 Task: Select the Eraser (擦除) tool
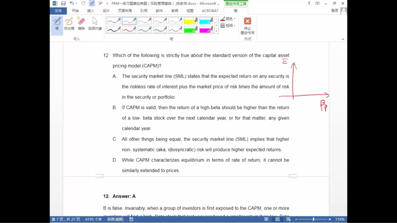pos(81,24)
